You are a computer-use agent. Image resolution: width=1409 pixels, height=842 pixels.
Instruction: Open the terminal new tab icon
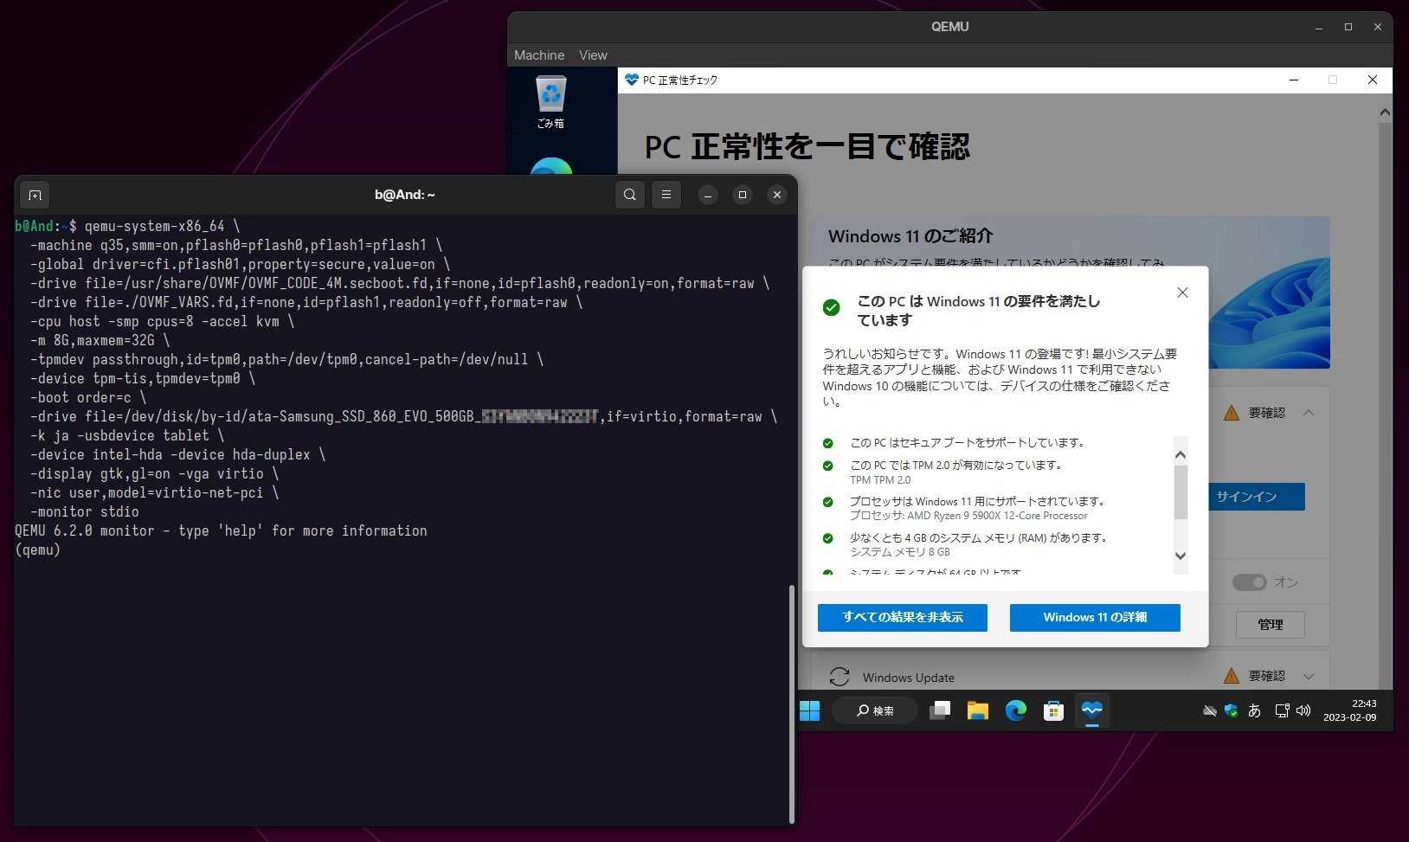point(35,195)
